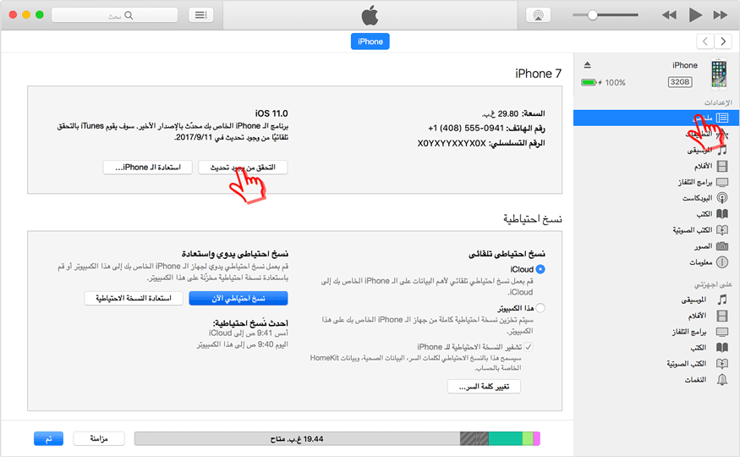
Task: Click the تغيير كلمة السر... (Change Password) button
Action: 484,387
